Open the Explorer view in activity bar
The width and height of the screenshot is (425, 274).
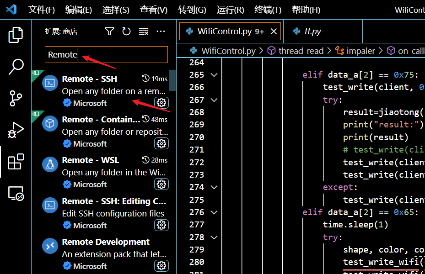click(x=16, y=35)
